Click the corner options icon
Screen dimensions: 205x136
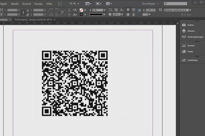point(139,10)
